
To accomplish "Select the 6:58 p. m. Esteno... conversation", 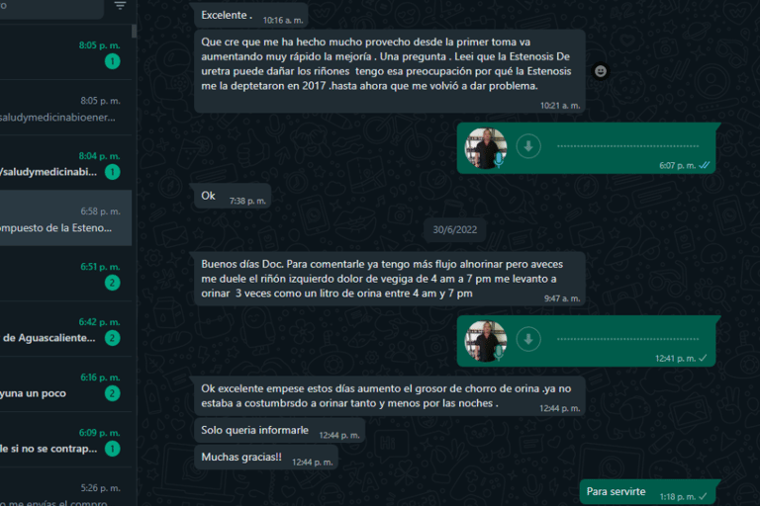I will (66, 217).
